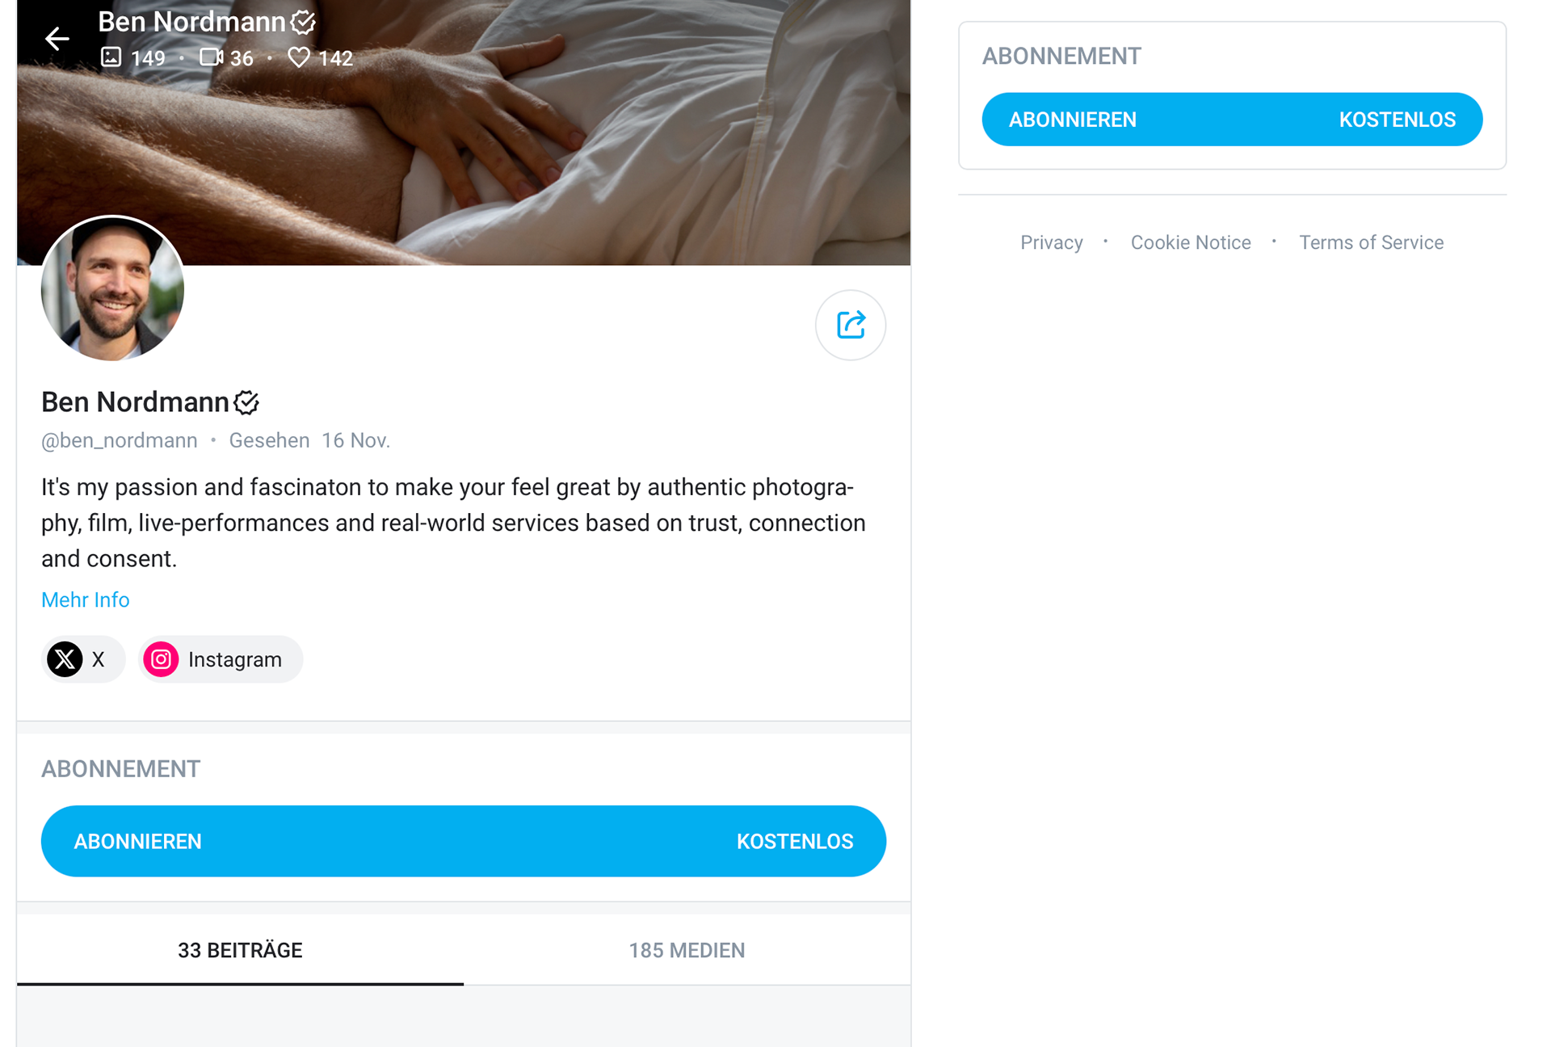This screenshot has width=1551, height=1047.
Task: Click the Instagram logo icon
Action: click(x=162, y=659)
